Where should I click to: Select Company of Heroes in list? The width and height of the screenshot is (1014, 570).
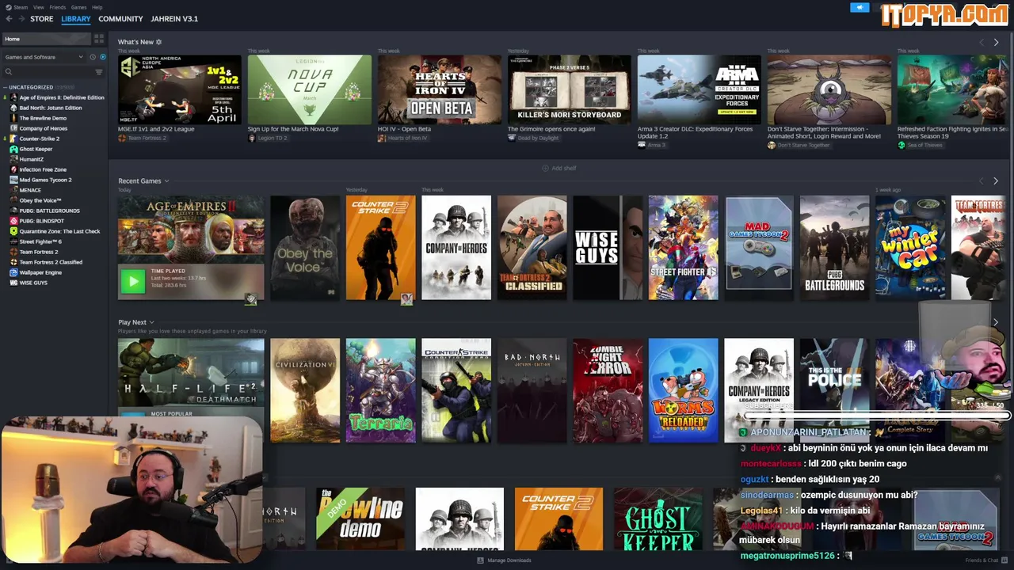point(44,128)
